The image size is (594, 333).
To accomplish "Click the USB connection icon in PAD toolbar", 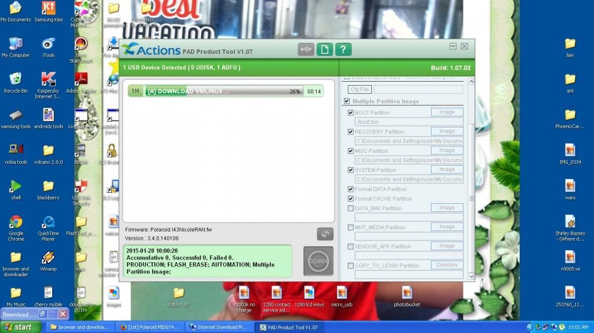I will coord(306,50).
